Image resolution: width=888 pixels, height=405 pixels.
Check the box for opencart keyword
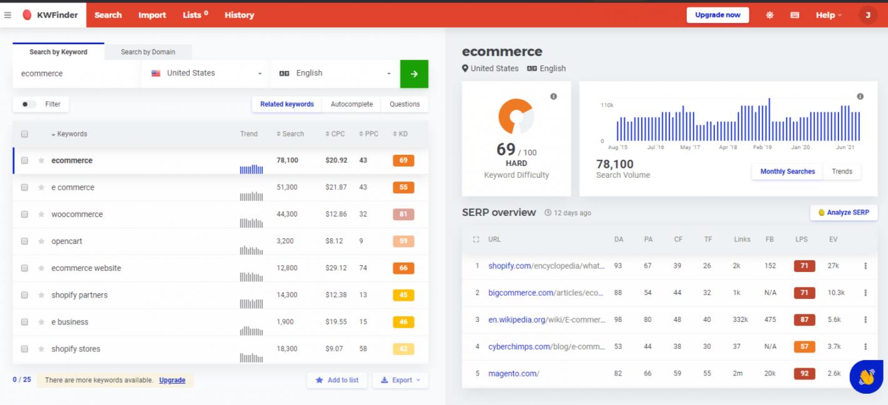[x=24, y=242]
